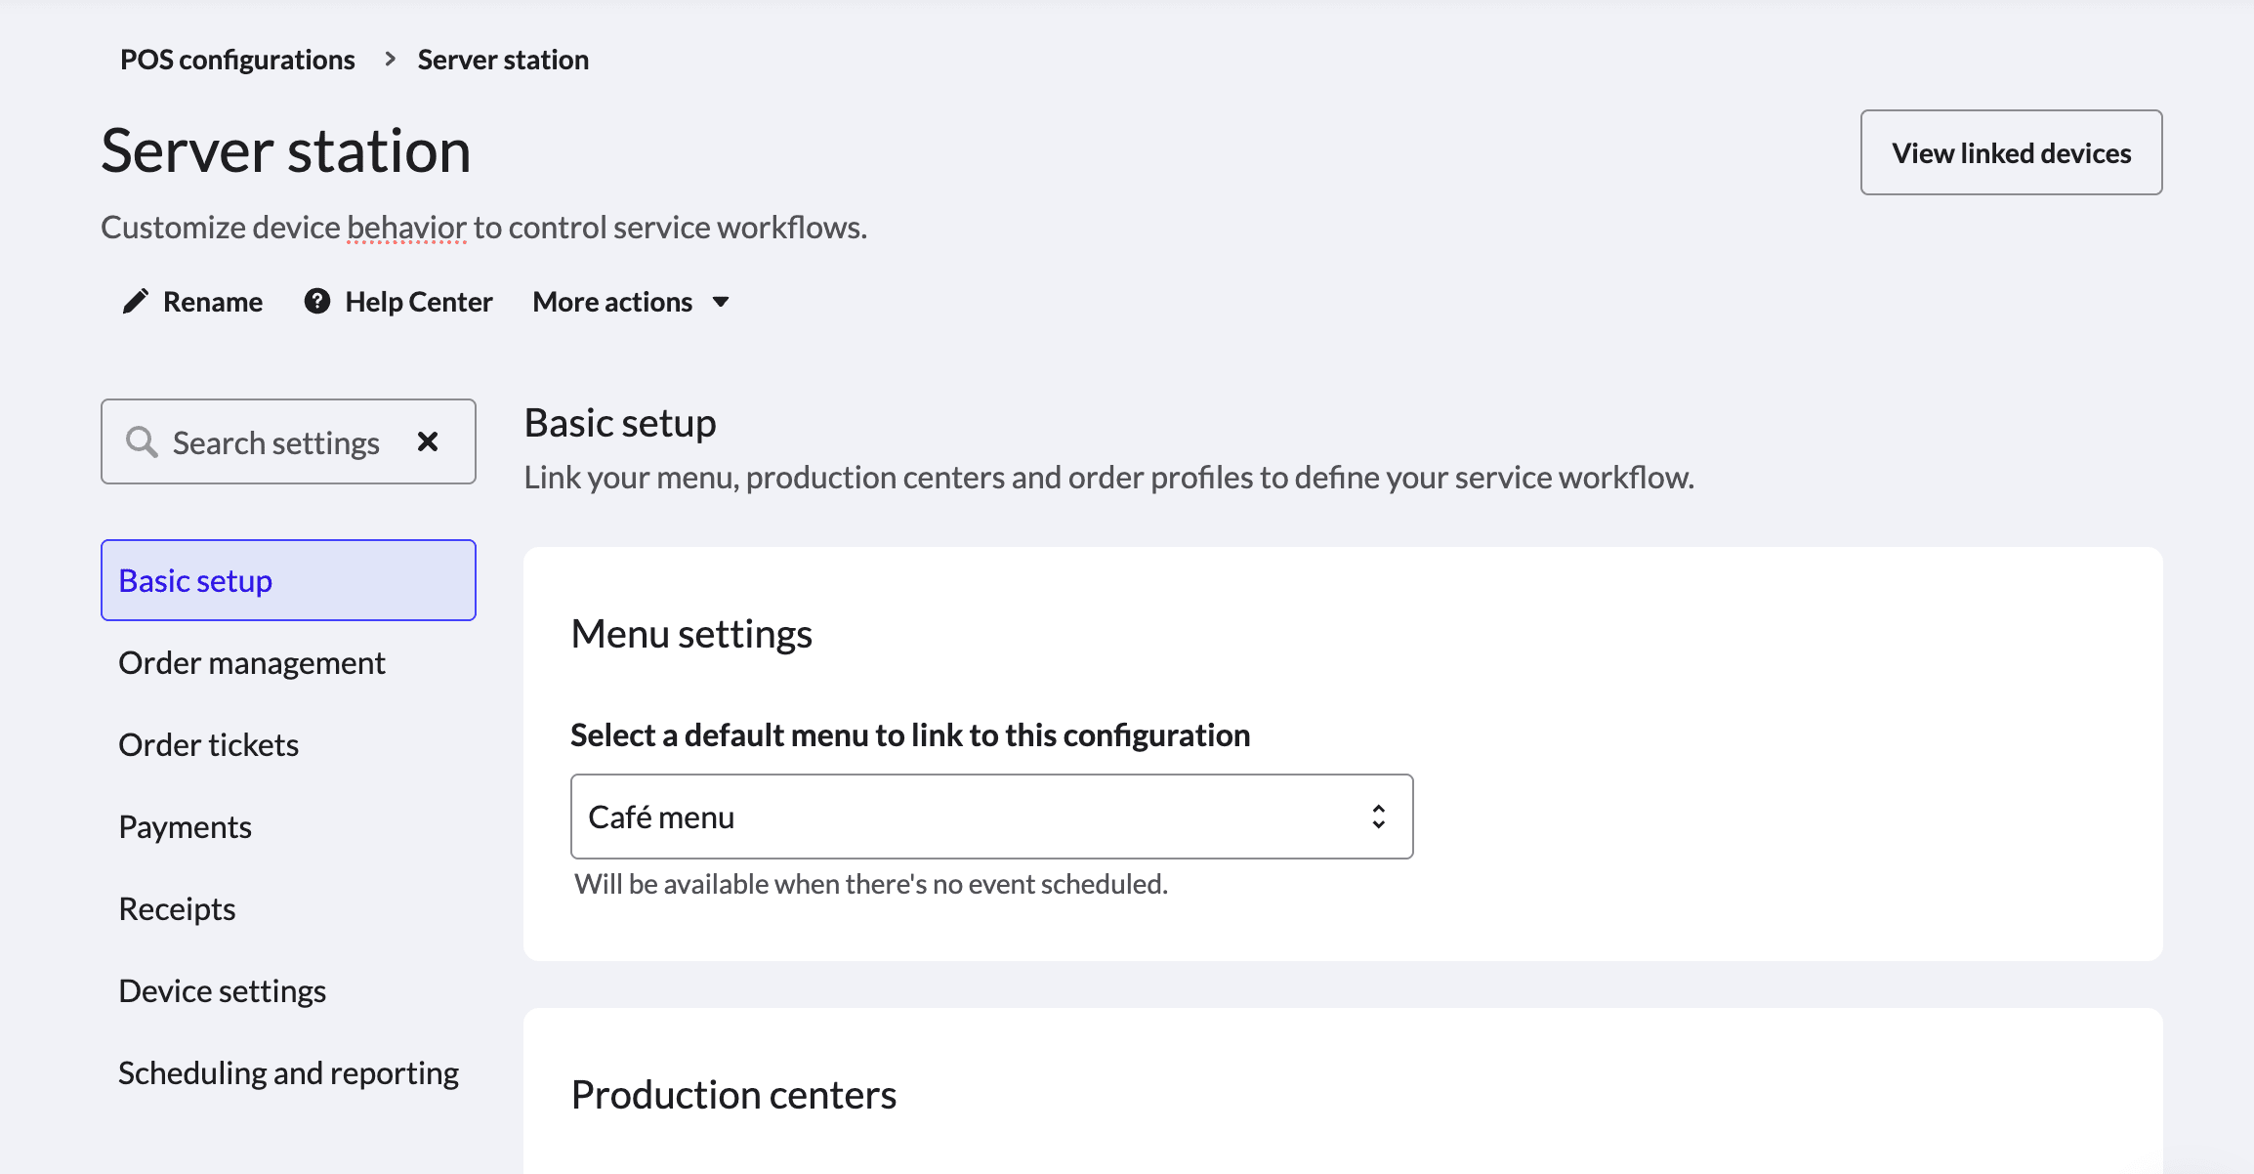This screenshot has height=1174, width=2254.
Task: Click View linked devices button
Action: [2011, 152]
